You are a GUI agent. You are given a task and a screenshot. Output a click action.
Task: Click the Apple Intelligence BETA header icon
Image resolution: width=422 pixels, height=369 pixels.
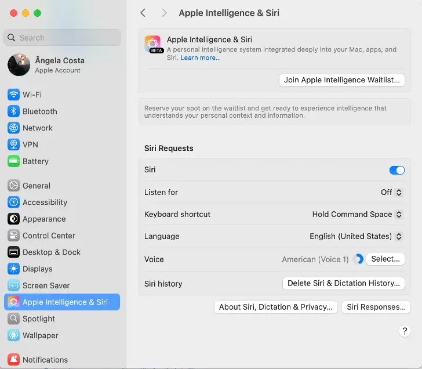point(153,44)
